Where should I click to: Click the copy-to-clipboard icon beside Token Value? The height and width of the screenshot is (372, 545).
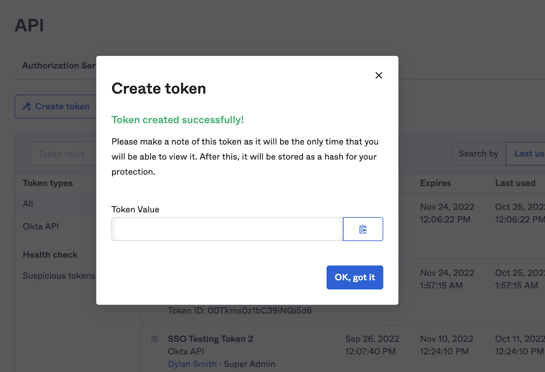[363, 229]
